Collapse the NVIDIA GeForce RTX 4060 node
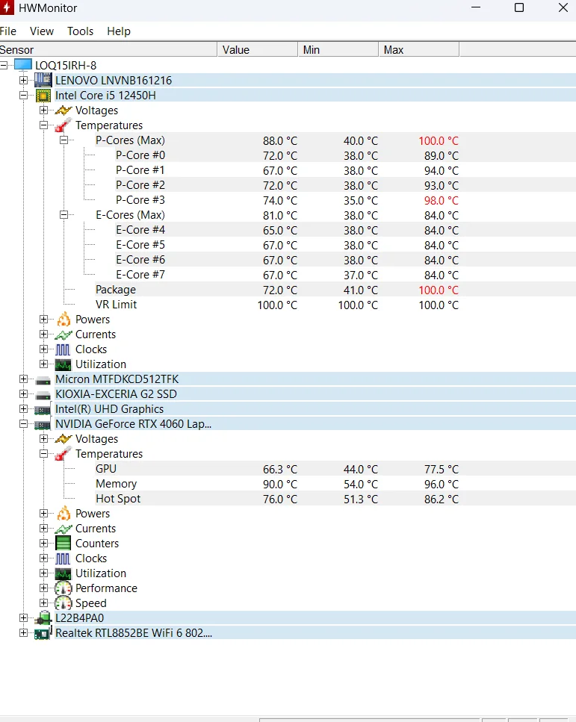The height and width of the screenshot is (722, 576). (x=23, y=423)
